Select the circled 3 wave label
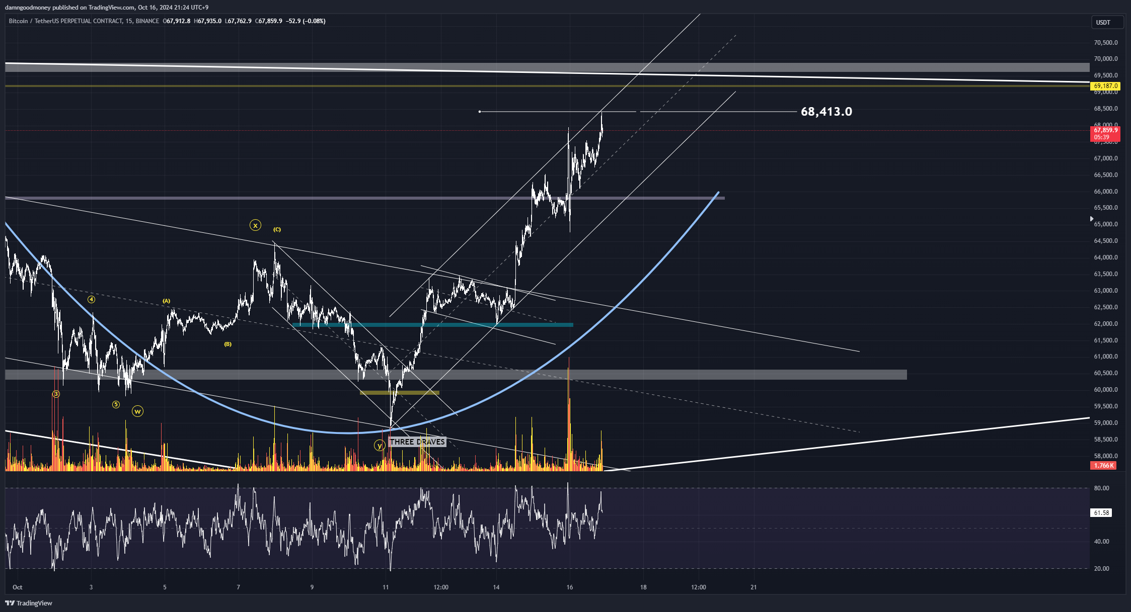 coord(56,394)
